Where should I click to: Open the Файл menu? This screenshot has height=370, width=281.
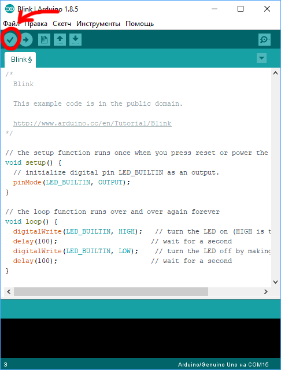(x=11, y=24)
